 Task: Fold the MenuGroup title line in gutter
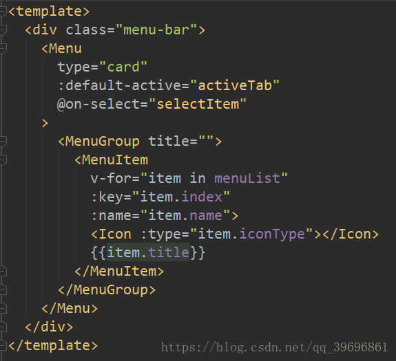3,142
